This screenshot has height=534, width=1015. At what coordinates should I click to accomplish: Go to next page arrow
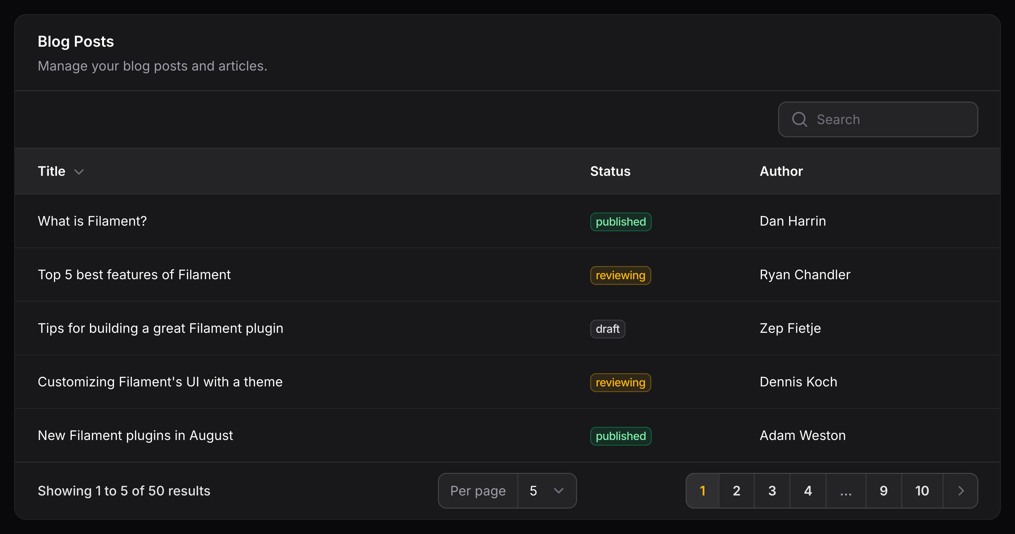(x=960, y=491)
